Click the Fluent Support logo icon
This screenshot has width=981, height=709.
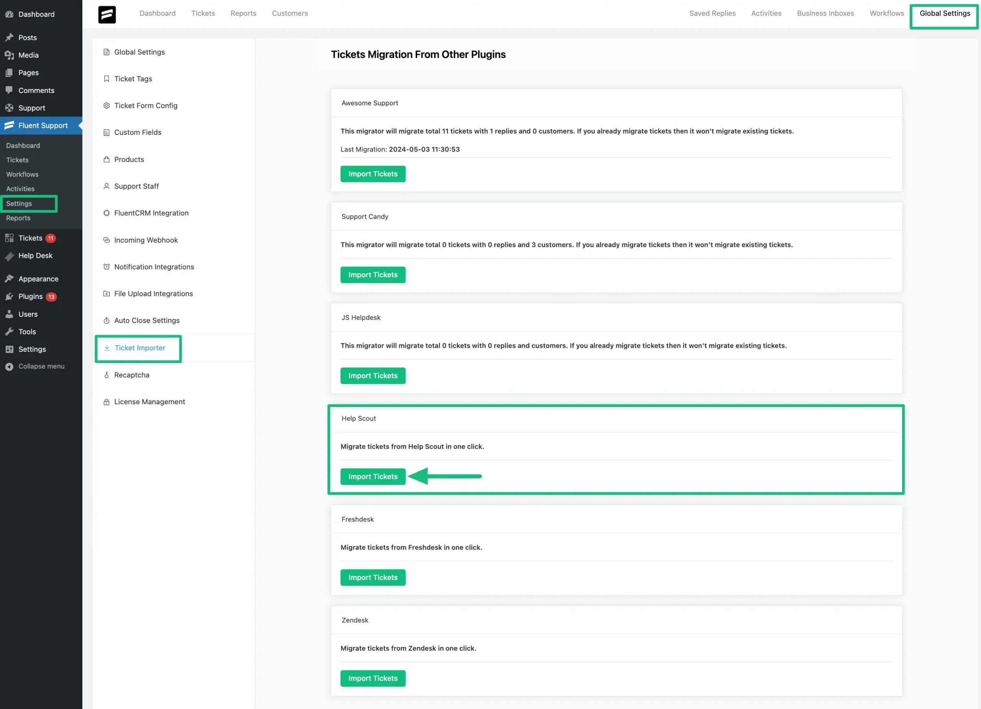tap(107, 14)
